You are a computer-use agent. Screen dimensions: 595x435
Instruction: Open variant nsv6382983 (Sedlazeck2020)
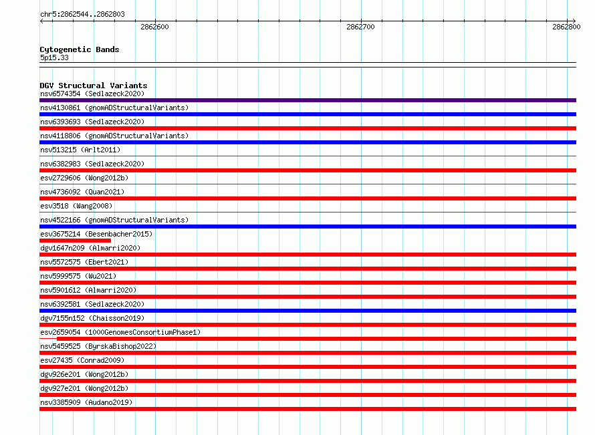pyautogui.click(x=92, y=164)
